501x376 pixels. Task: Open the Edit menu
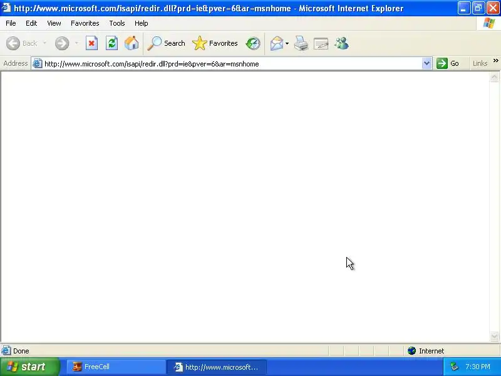click(x=31, y=23)
